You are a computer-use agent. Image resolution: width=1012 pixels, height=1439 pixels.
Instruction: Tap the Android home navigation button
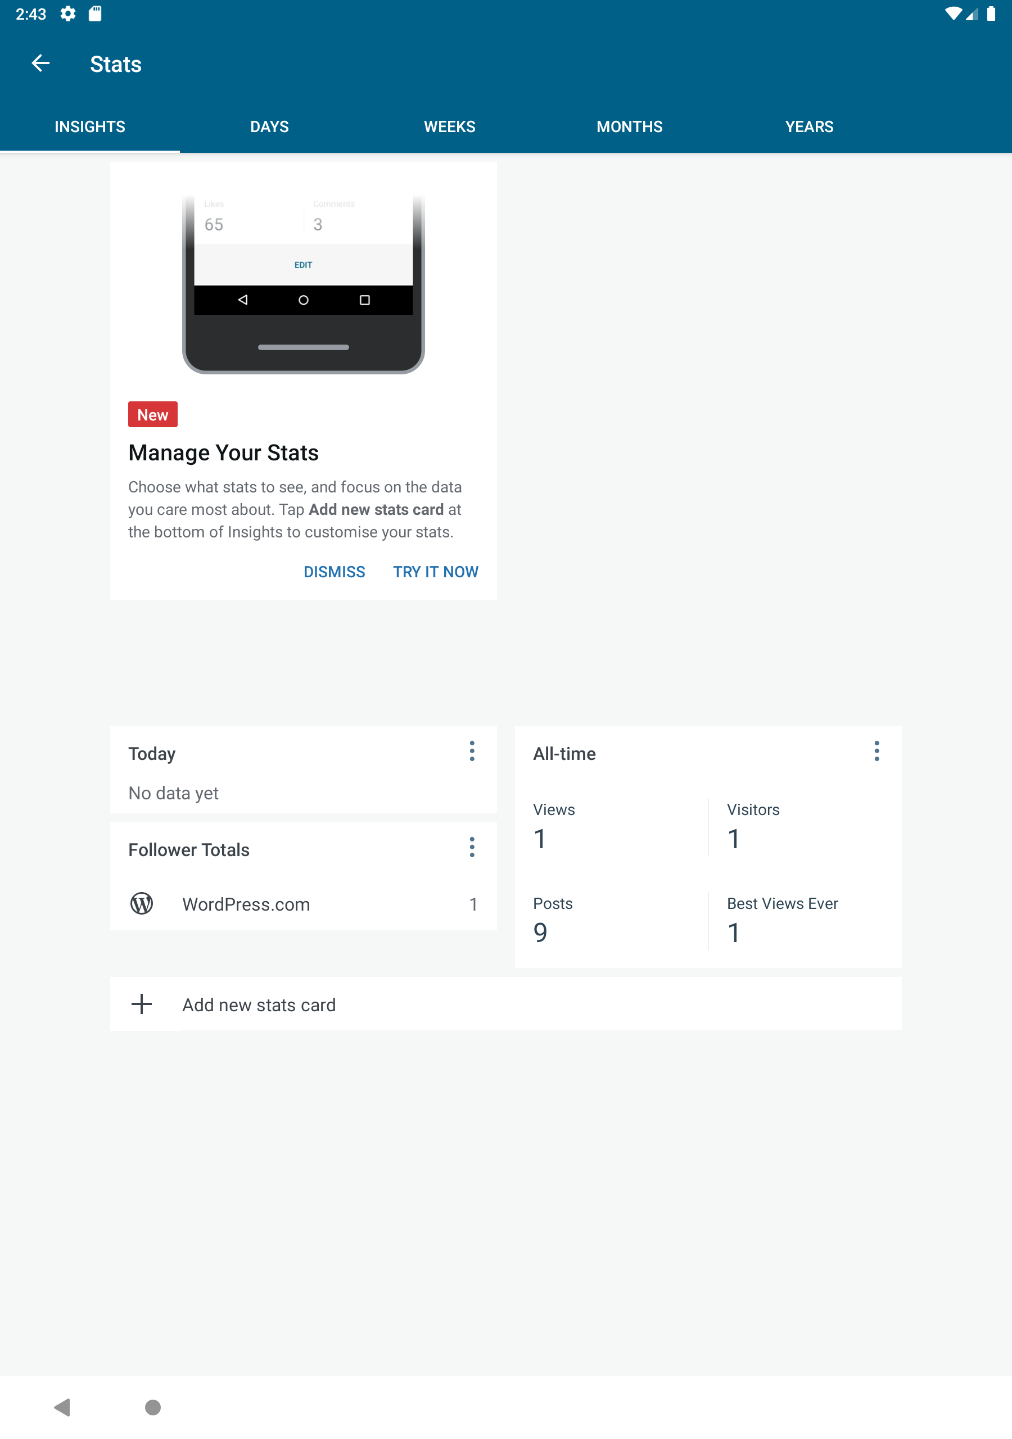point(152,1407)
